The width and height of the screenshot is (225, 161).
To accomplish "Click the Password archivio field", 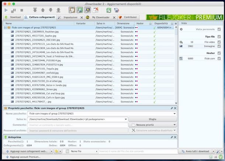I will click(x=77, y=130).
